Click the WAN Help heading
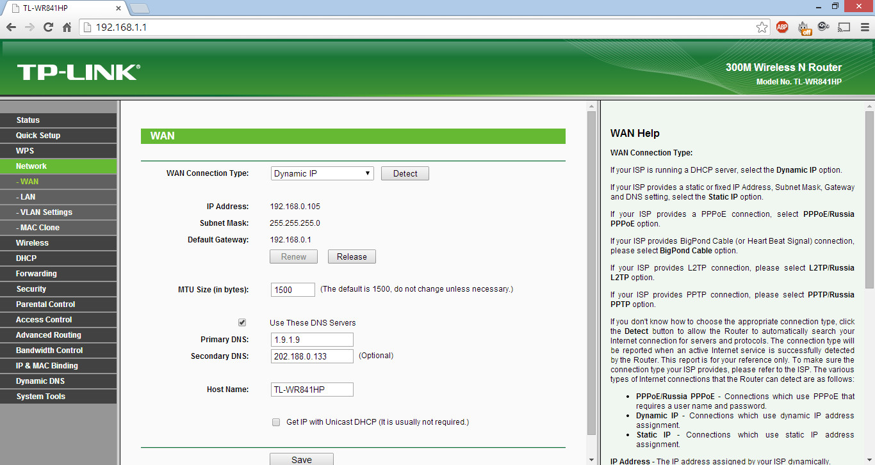Image resolution: width=875 pixels, height=465 pixels. [x=635, y=134]
